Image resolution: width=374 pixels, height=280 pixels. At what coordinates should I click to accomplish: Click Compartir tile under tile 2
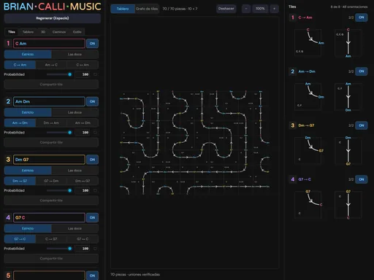(x=51, y=142)
